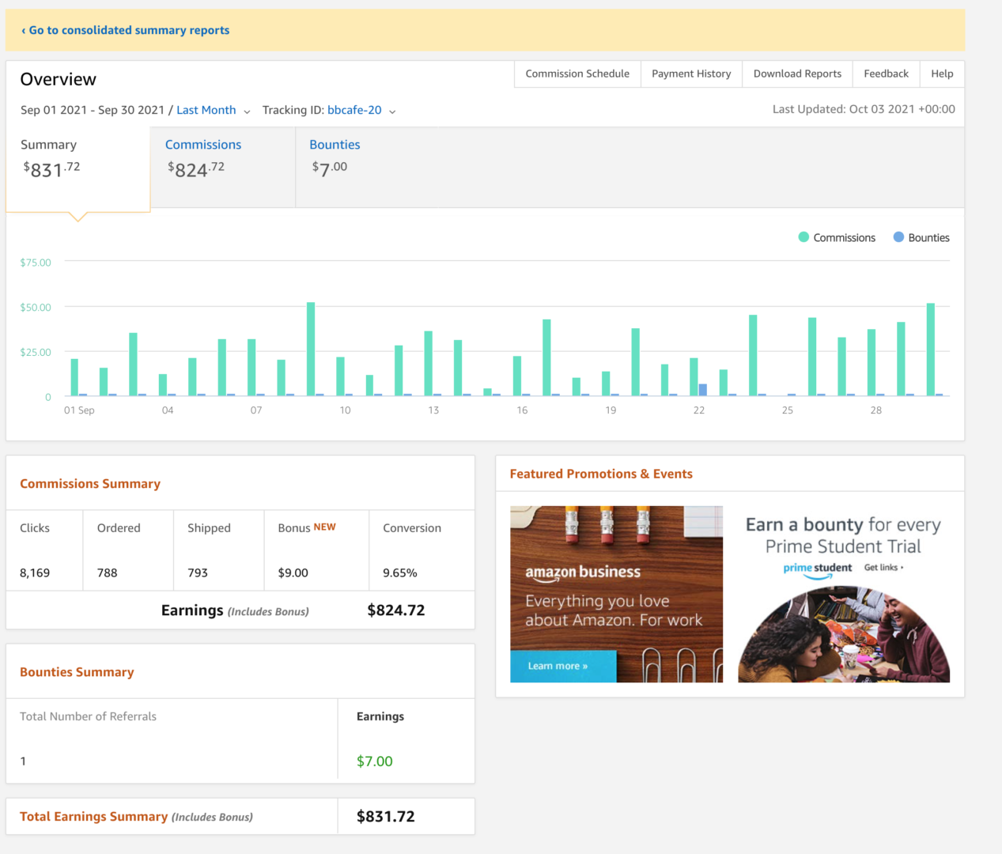Click the Commissions Summary heading
The width and height of the screenshot is (1002, 854).
90,484
